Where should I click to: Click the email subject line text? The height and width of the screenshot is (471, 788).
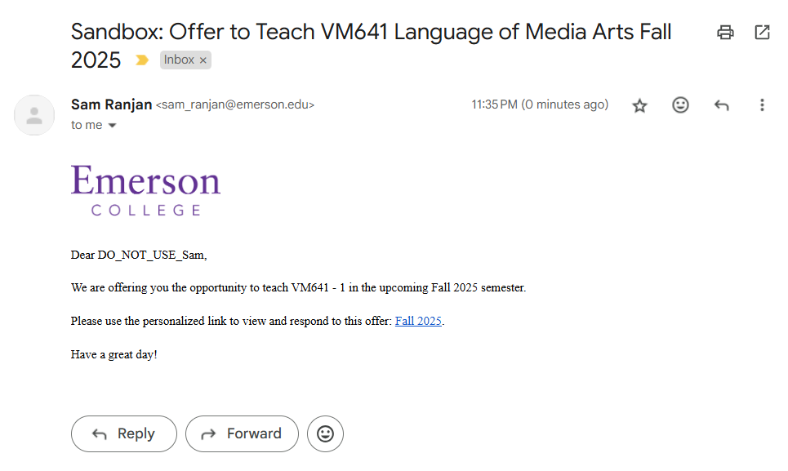371,46
